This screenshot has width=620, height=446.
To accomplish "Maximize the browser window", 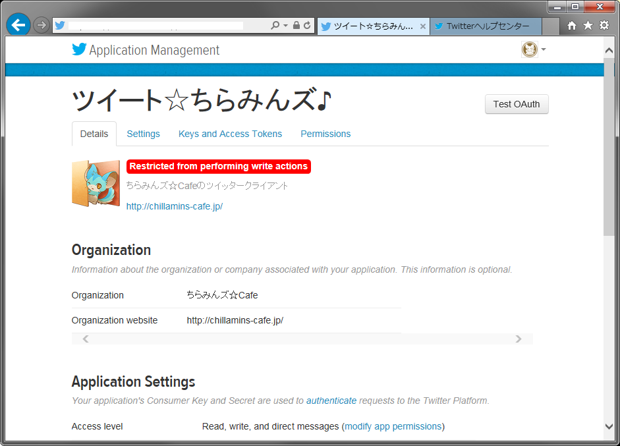I will [x=575, y=7].
